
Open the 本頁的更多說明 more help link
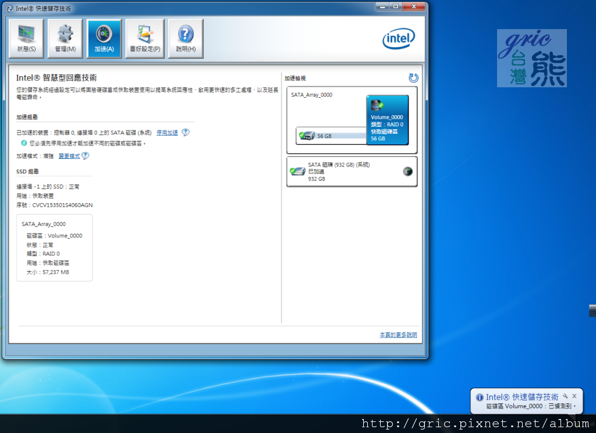(x=398, y=335)
